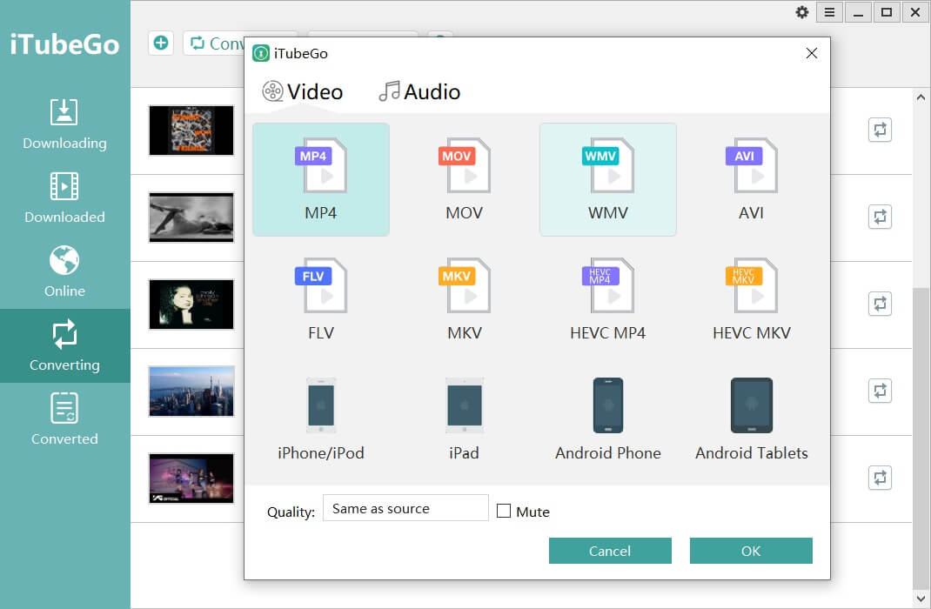Click convert icon for the woman portrait video

point(880,304)
